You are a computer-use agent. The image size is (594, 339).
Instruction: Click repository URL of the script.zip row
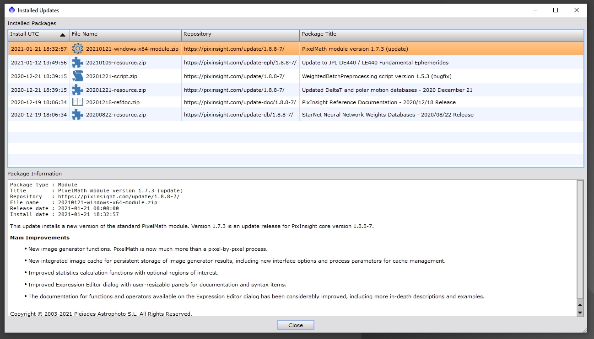tap(234, 76)
